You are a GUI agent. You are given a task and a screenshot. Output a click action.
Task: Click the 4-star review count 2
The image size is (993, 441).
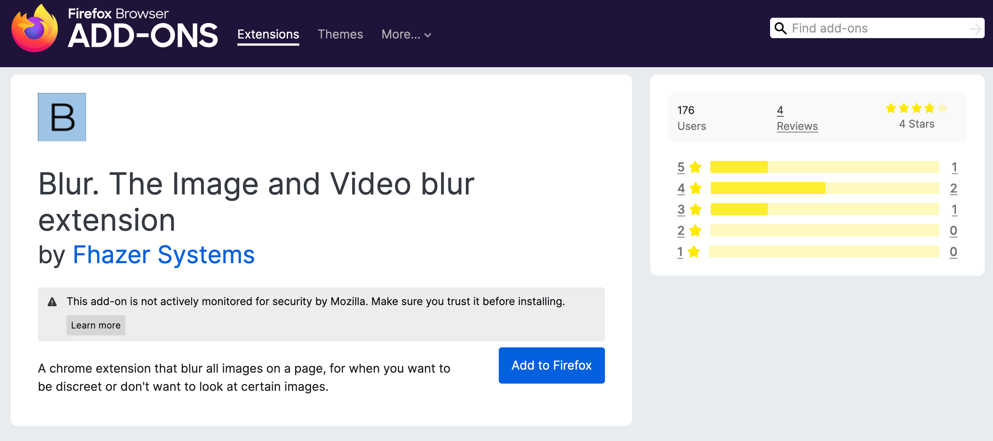point(953,188)
